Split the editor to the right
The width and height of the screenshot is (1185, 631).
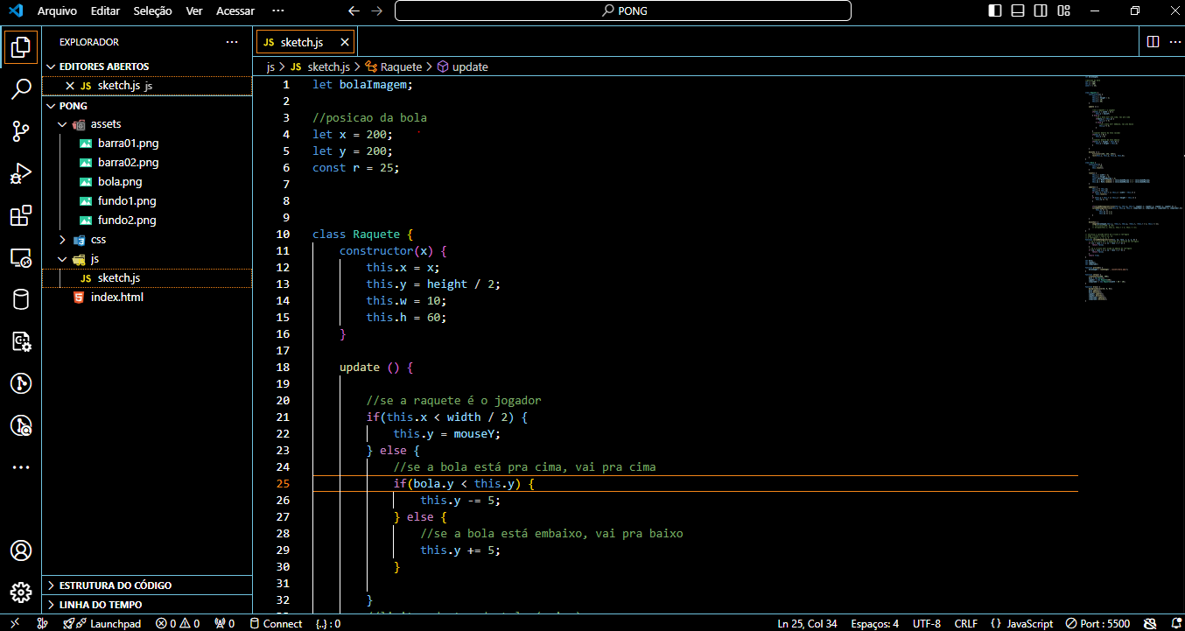point(1153,41)
